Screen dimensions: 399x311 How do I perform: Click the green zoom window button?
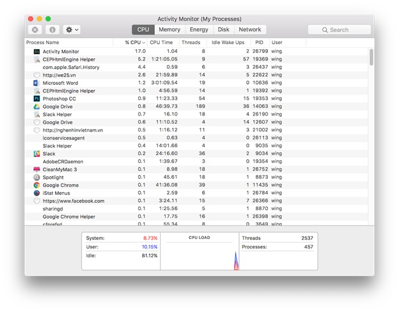[48, 19]
